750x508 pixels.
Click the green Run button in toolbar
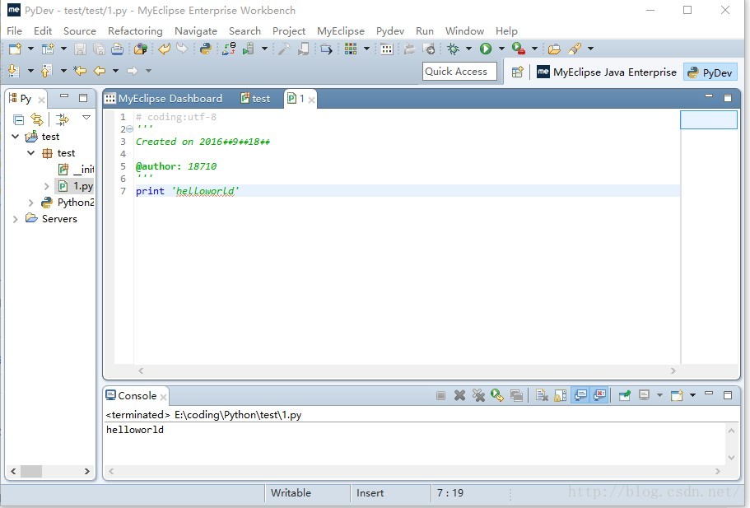486,49
